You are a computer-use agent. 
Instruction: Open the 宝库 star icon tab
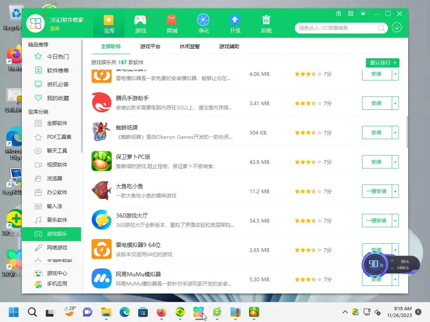109,24
